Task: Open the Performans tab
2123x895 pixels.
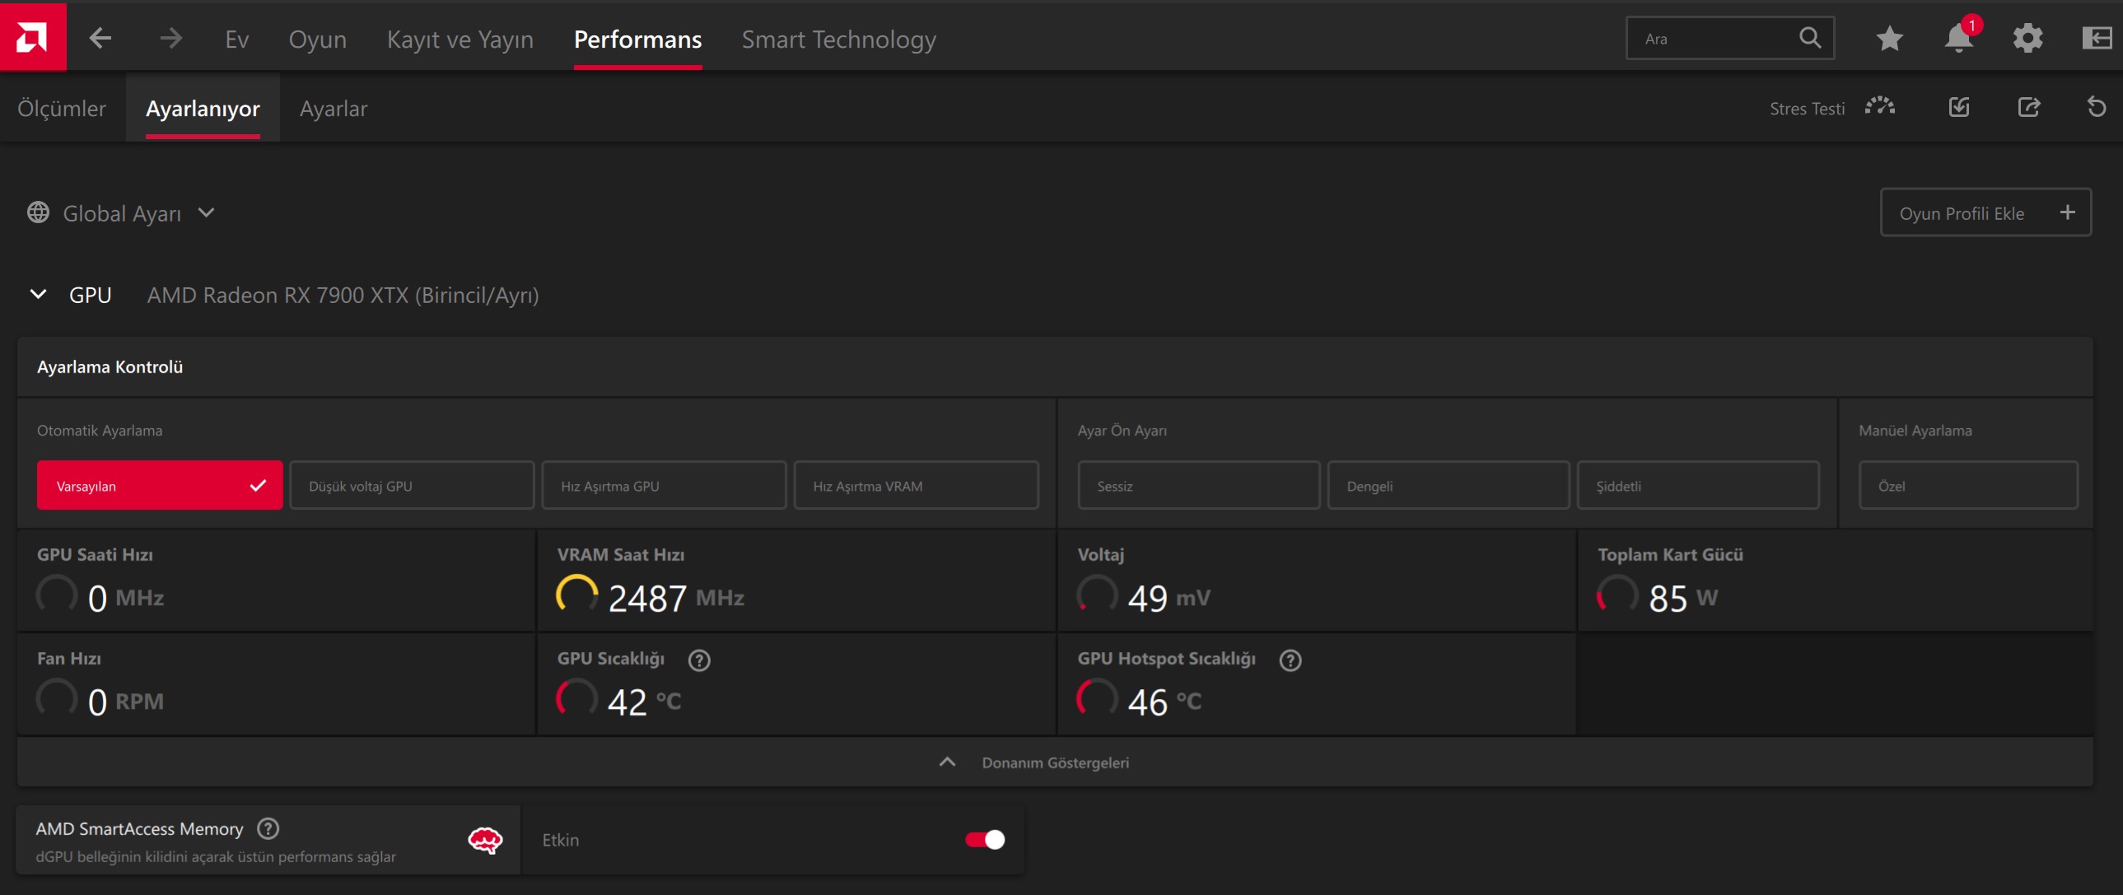Action: point(637,39)
